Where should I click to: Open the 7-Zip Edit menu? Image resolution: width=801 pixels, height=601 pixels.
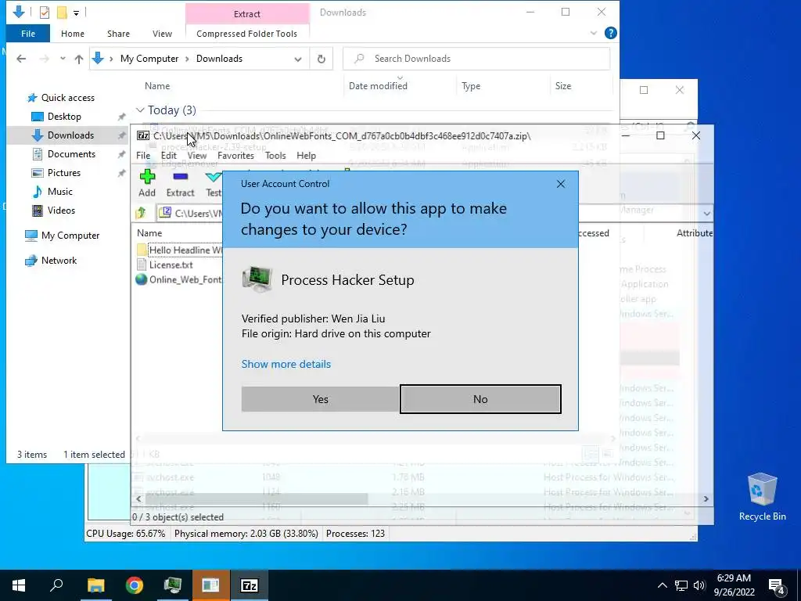pos(169,156)
